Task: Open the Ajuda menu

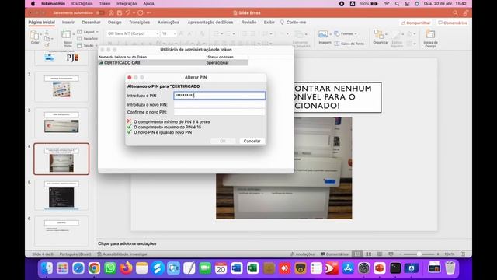Action: click(x=148, y=4)
